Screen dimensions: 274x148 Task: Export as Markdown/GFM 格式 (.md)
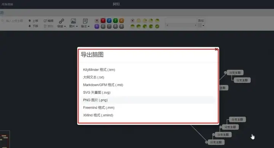[148, 85]
